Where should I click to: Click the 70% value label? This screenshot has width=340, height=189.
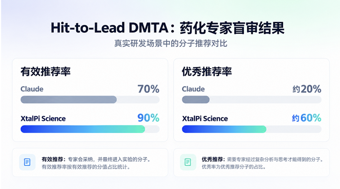(x=148, y=89)
